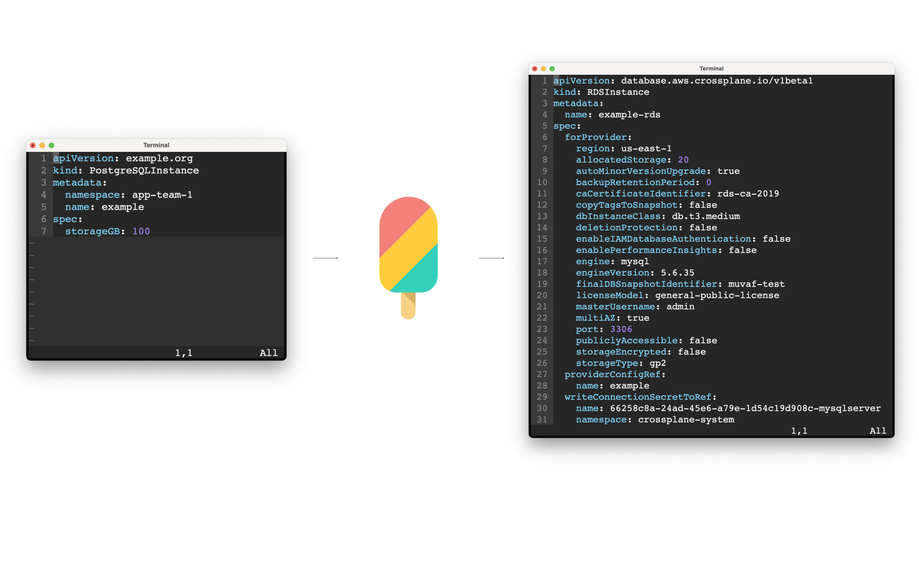Click the 'app-team-1' namespace value
The image size is (919, 574).
[162, 195]
